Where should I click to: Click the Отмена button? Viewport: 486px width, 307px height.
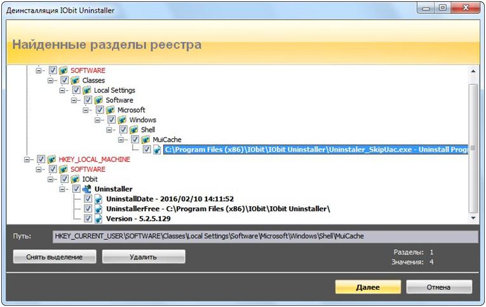pyautogui.click(x=439, y=287)
